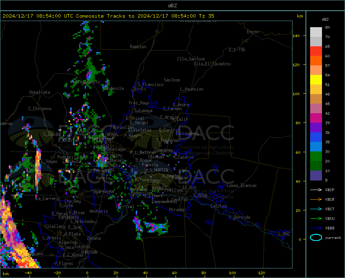Click the Ugarteche label on map
345x278 pixels.
click(x=103, y=192)
